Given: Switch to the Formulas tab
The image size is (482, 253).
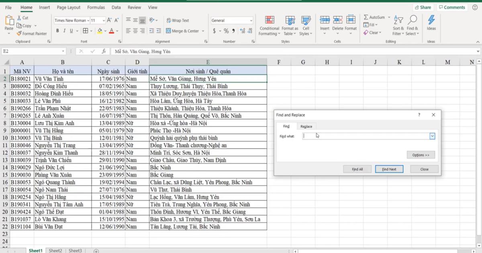Looking at the screenshot, I should tap(96, 7).
